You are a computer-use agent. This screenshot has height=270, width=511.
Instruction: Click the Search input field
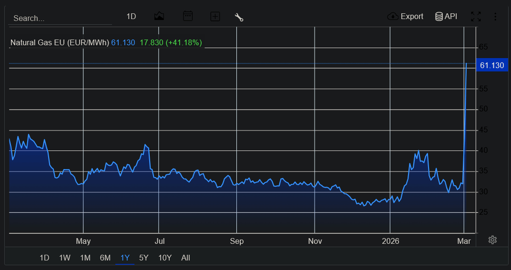pyautogui.click(x=60, y=18)
